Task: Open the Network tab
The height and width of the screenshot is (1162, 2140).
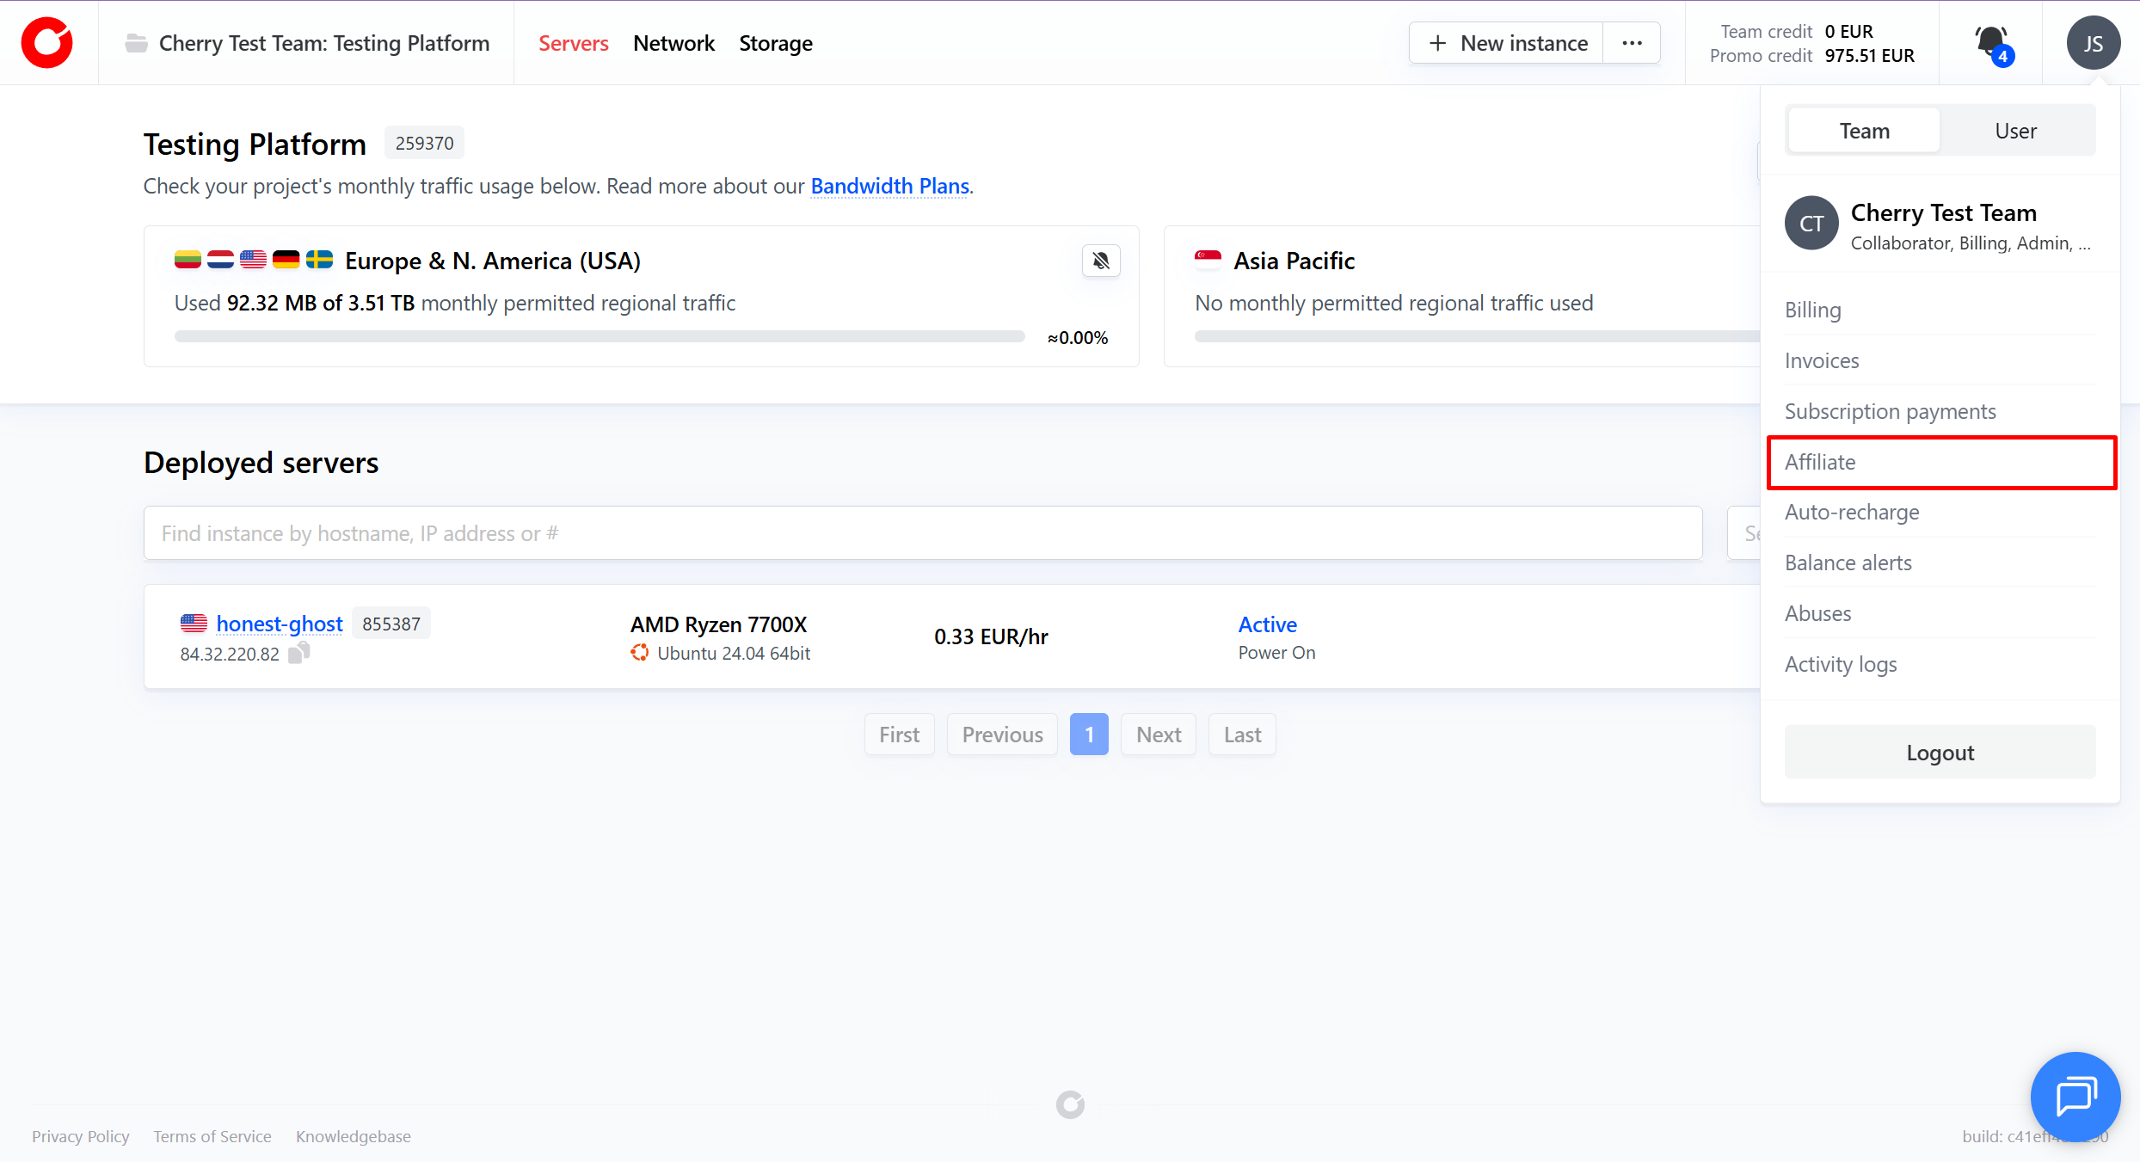Action: (673, 43)
